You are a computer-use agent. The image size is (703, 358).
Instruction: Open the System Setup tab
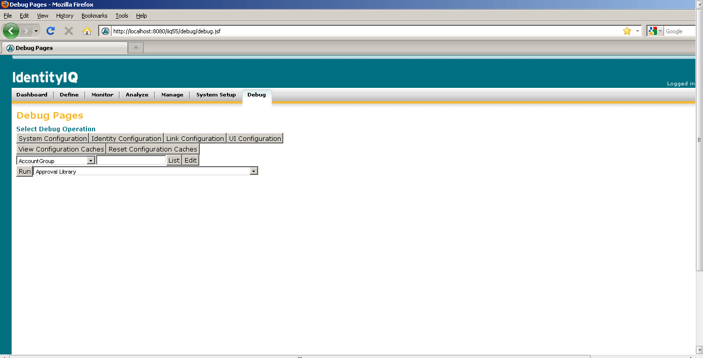(x=216, y=95)
